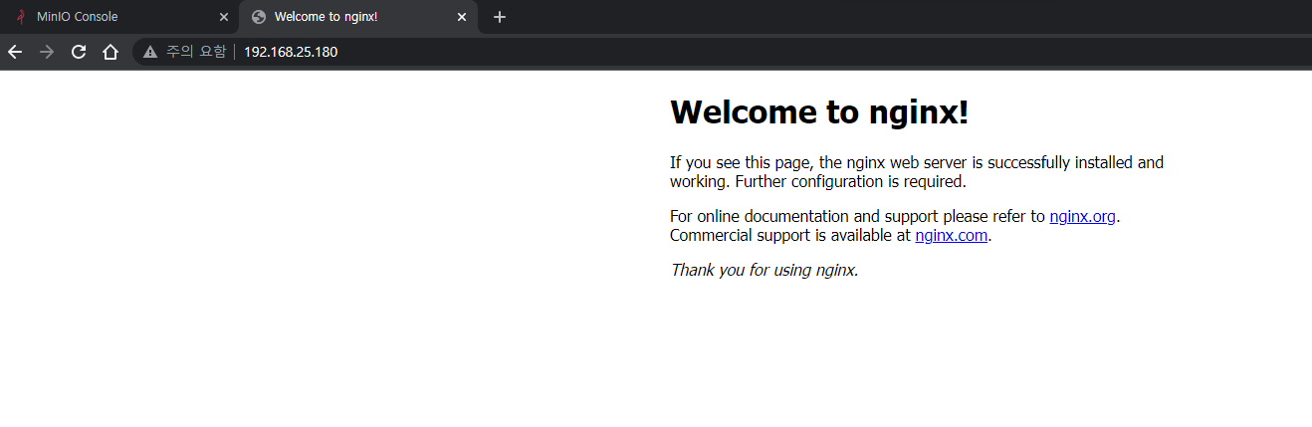Click the Welcome to nginx! heading
The image size is (1312, 427).
point(819,112)
